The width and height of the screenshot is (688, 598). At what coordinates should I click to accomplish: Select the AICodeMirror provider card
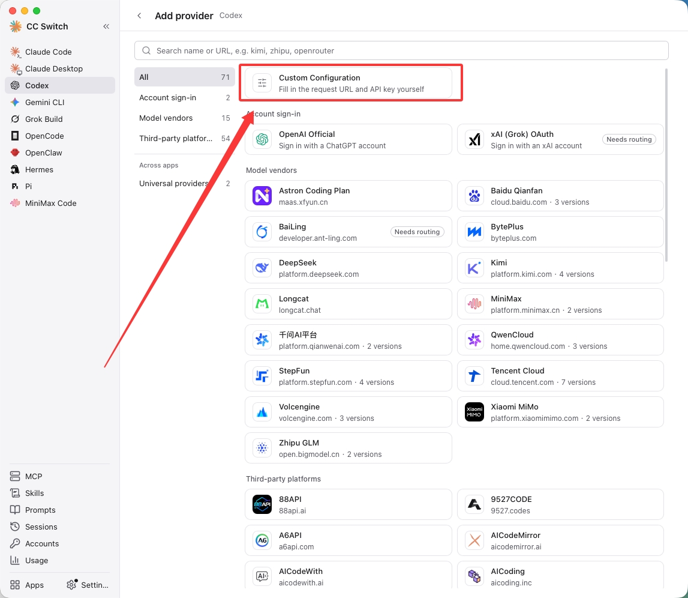coord(560,540)
